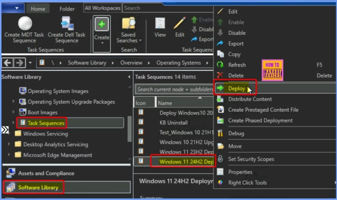Click the green plus Create icon
The width and height of the screenshot is (337, 200).
pos(102,24)
